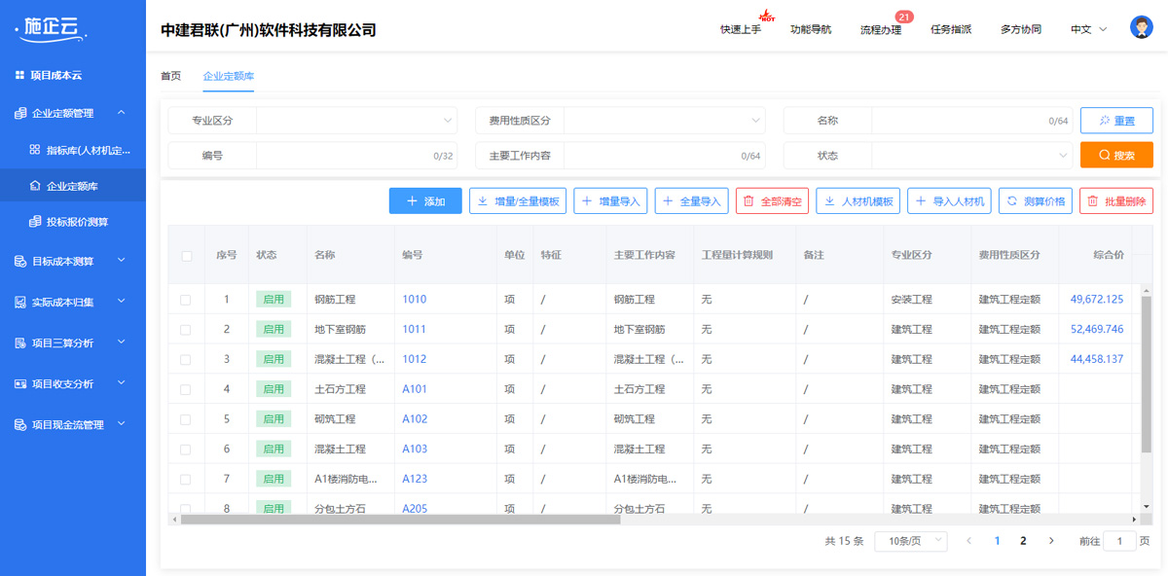Select the checkbox for 土石方工程 row

(x=186, y=390)
